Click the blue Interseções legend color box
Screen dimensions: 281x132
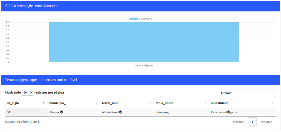pyautogui.click(x=133, y=19)
